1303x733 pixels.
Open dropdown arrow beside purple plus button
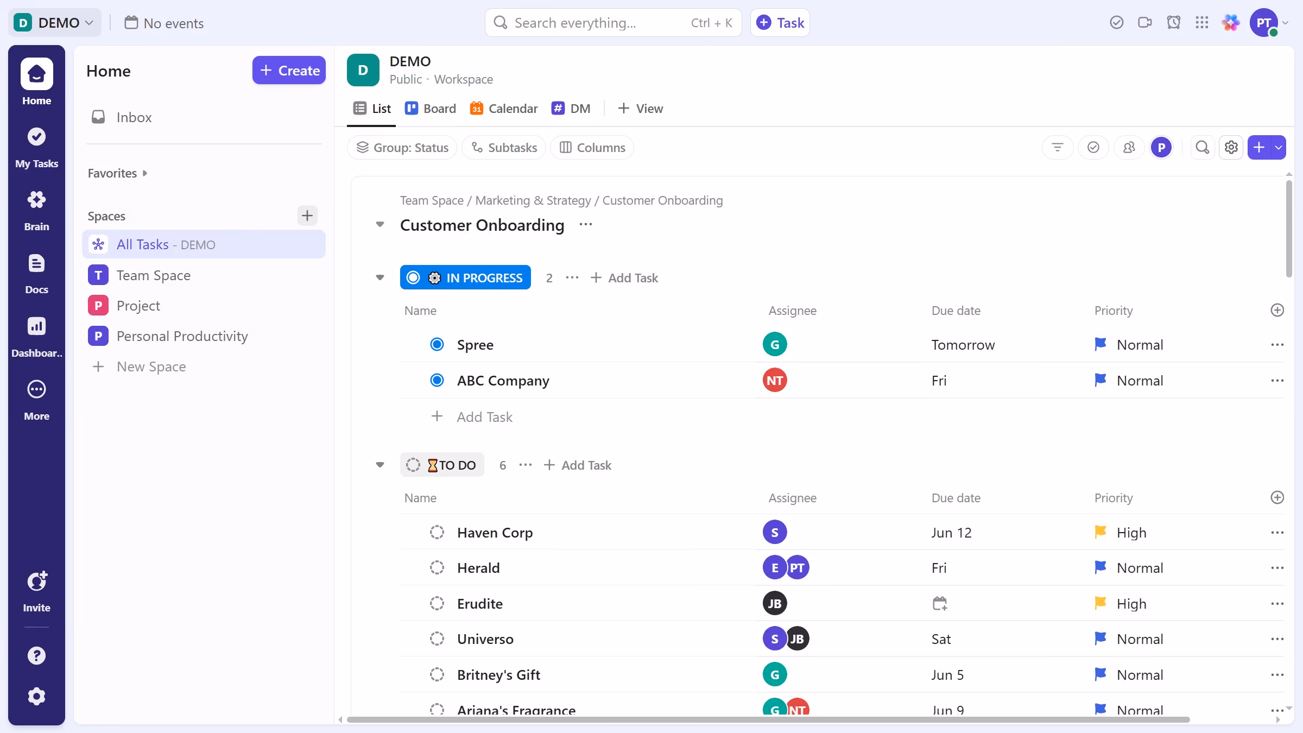1279,147
